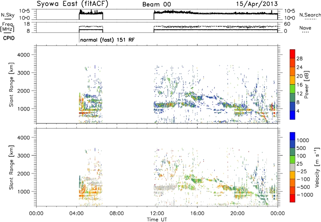Click the 3000 tick on power panel axis

(x=23, y=73)
